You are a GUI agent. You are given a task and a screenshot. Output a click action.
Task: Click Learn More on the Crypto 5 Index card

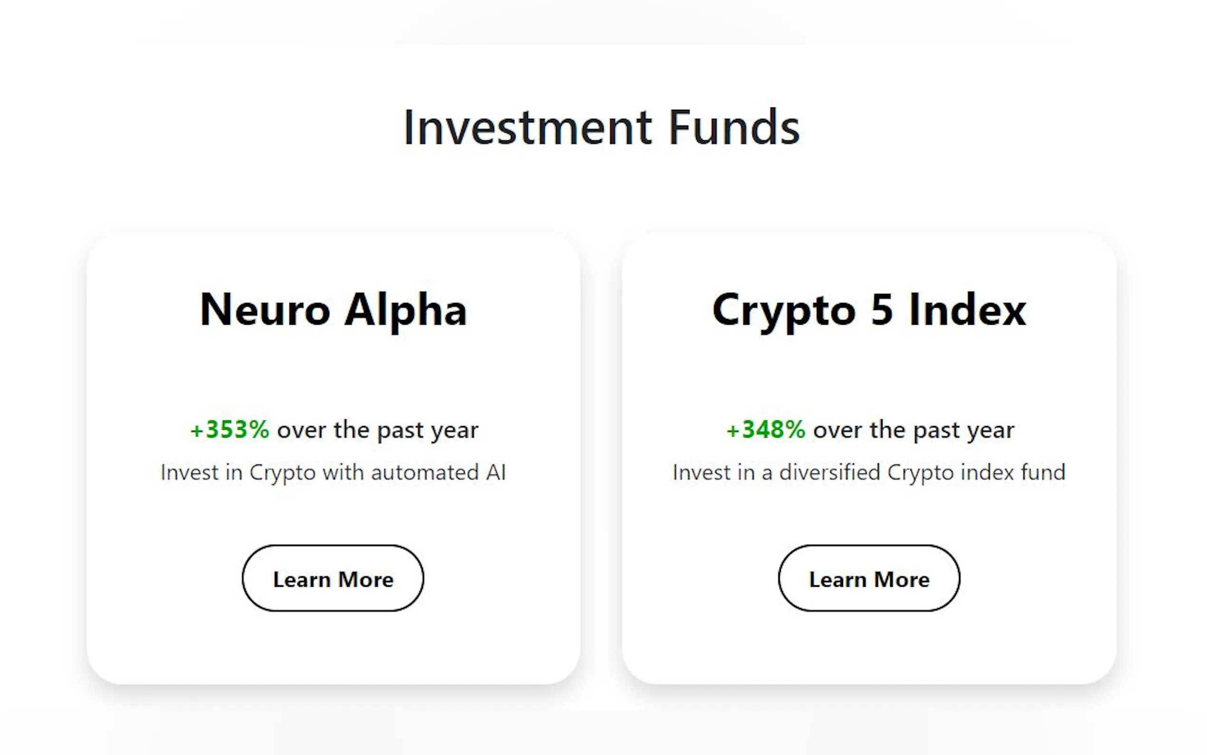869,578
